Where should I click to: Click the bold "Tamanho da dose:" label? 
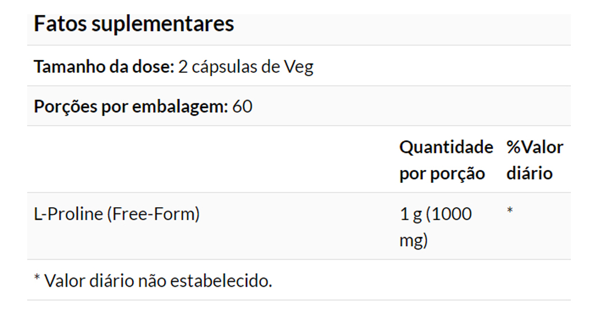104,67
